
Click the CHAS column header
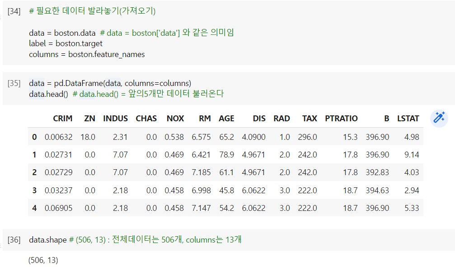coord(146,119)
